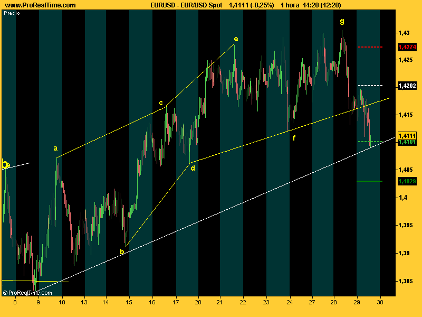Click date 20 on the time axis
This screenshot has height=317, width=422.
[198, 302]
